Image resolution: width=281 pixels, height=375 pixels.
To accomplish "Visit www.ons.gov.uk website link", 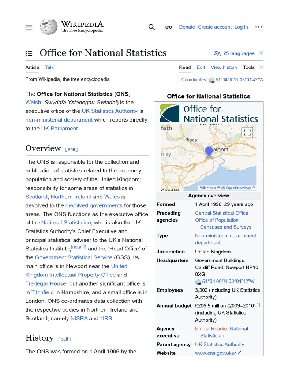I will (215, 353).
